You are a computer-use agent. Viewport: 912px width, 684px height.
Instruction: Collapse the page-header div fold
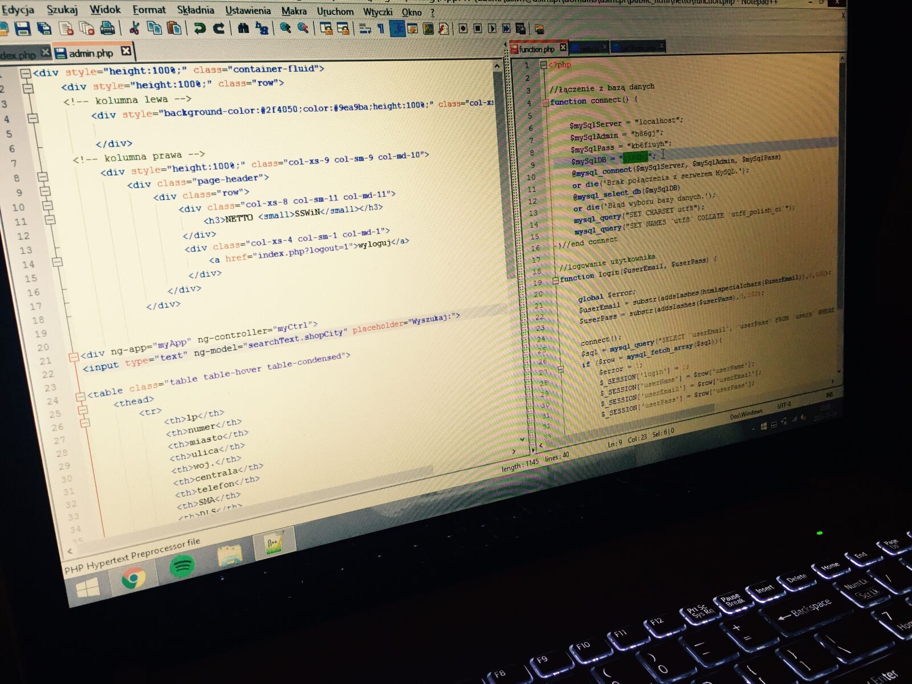(44, 191)
